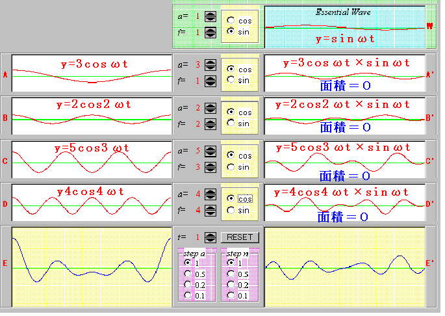Click the y=5cos3 ωt × sin ωt formula
The height and width of the screenshot is (316, 445).
(344, 147)
